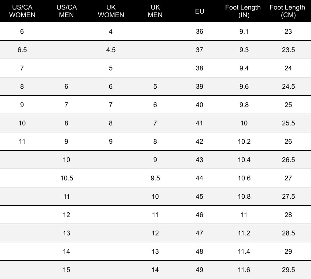311x279 pixels.
Task: Select the 29.5 cm foot length cell
Action: (x=288, y=270)
